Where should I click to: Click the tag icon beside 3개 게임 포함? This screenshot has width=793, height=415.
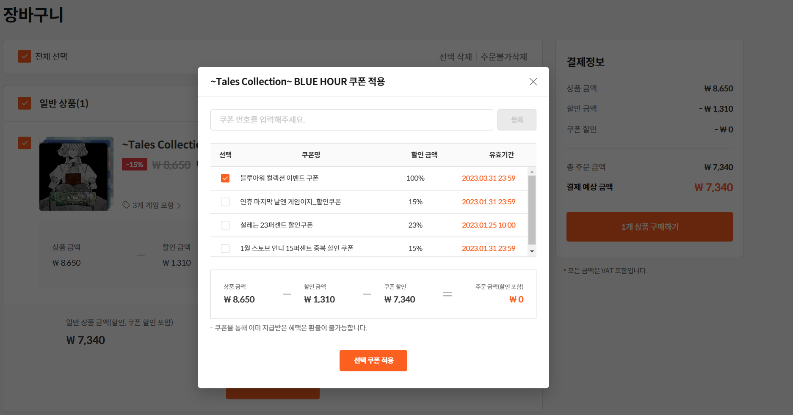(126, 205)
